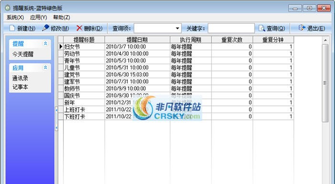Click the red X 删除(D) button

click(89, 28)
